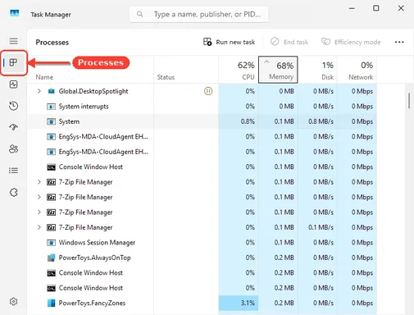Click the first EngSys-MDA-CloudAgent process icon
This screenshot has height=315, width=414.
coord(51,136)
